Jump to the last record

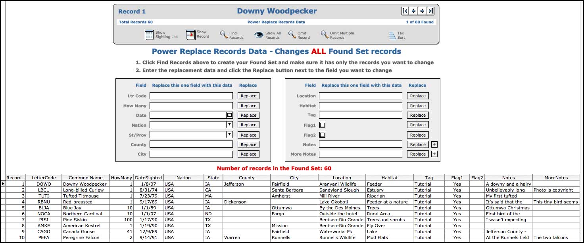(430, 11)
